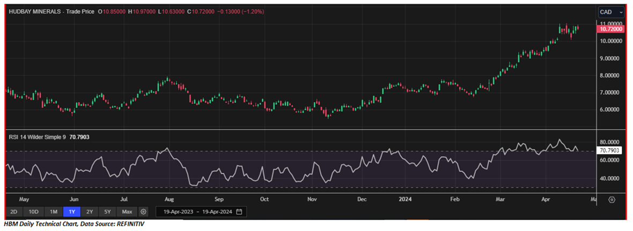Choose the 1M time range
Image resolution: width=633 pixels, height=231 pixels.
pos(52,212)
